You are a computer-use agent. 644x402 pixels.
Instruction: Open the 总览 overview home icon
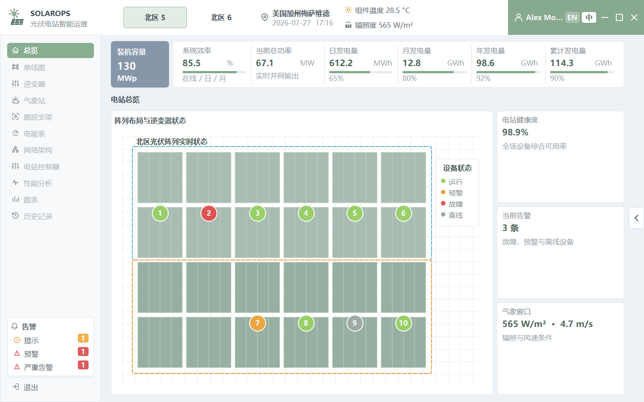15,50
